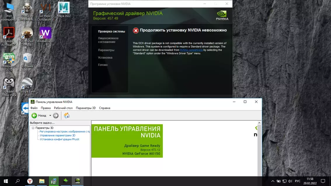Open Disciples 3 Reincarnation desktop shortcut
The height and width of the screenshot is (186, 331).
coord(27,12)
